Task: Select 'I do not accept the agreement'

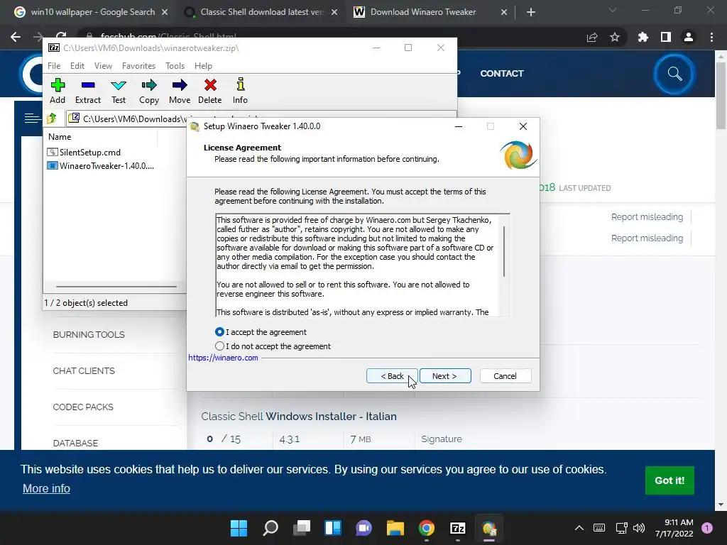Action: (273, 346)
